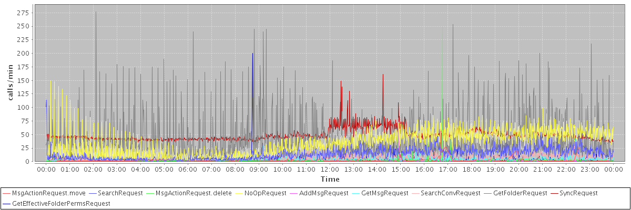Click the 21:00 time axis label
631x210 pixels.
[x=543, y=170]
